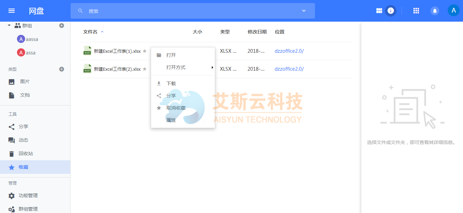Expand search options dropdown arrow
This screenshot has width=463, height=213.
point(304,11)
